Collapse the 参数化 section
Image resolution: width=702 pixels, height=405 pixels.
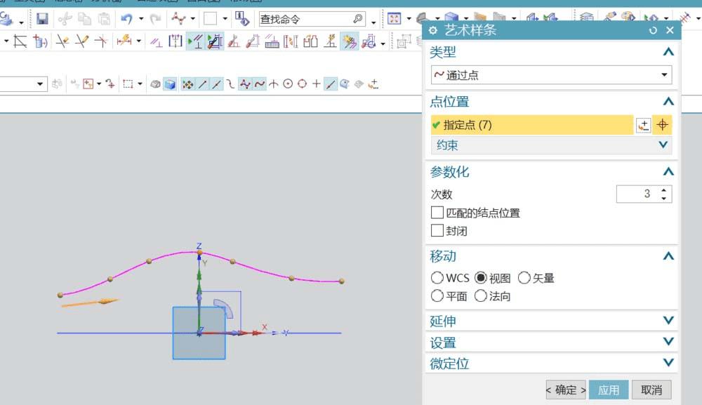pos(668,171)
